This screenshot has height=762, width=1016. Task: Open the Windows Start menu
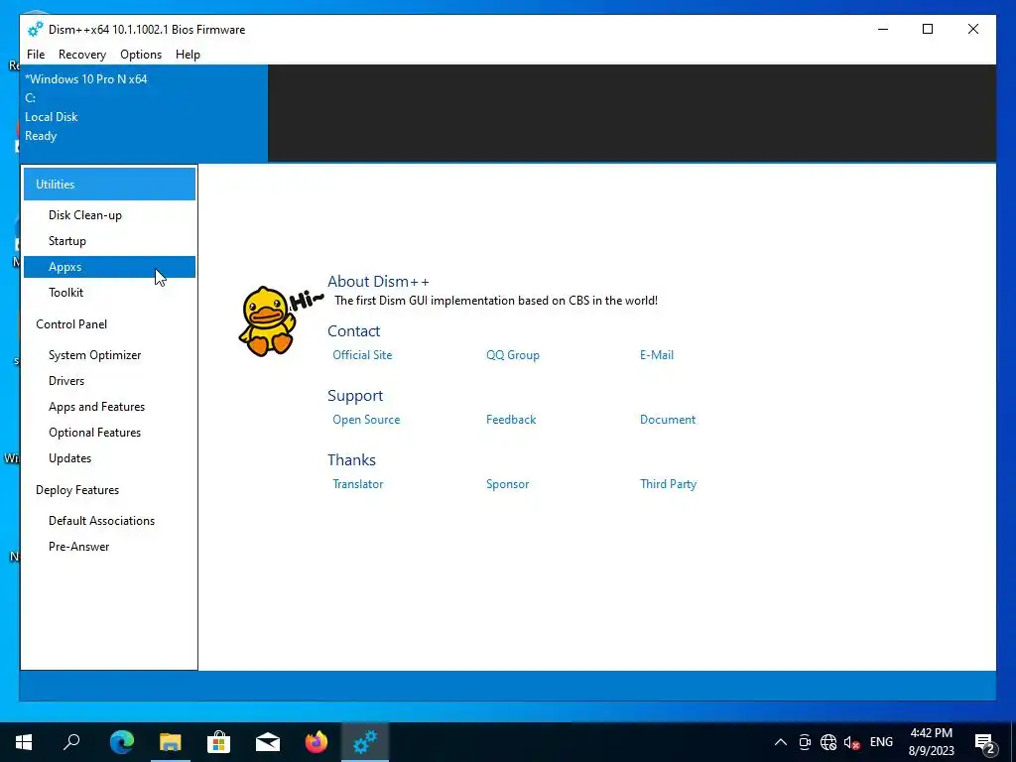(x=24, y=742)
